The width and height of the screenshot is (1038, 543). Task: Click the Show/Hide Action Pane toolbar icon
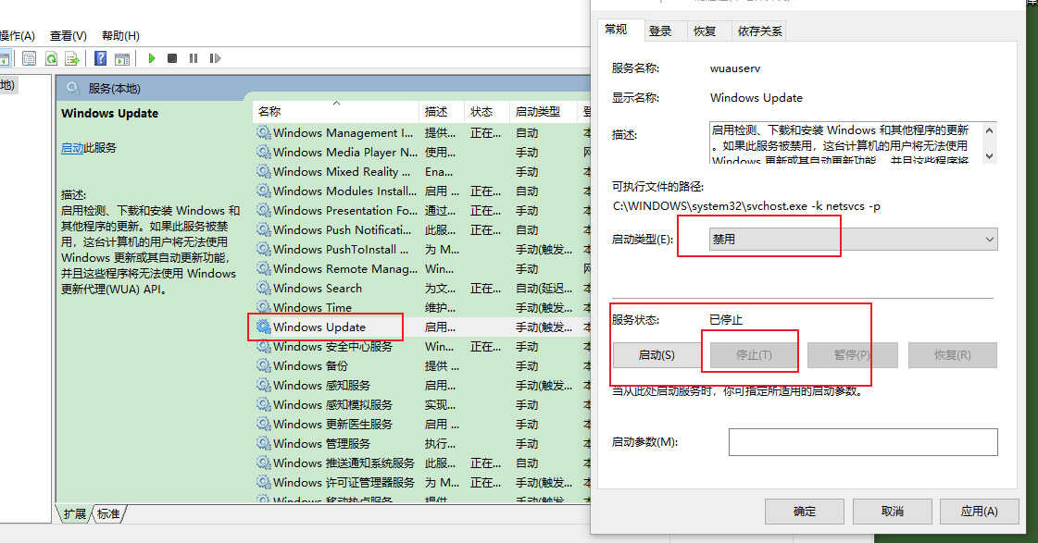122,58
